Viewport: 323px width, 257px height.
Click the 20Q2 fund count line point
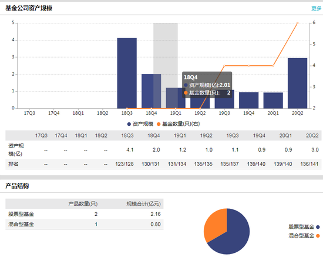tap(298, 23)
